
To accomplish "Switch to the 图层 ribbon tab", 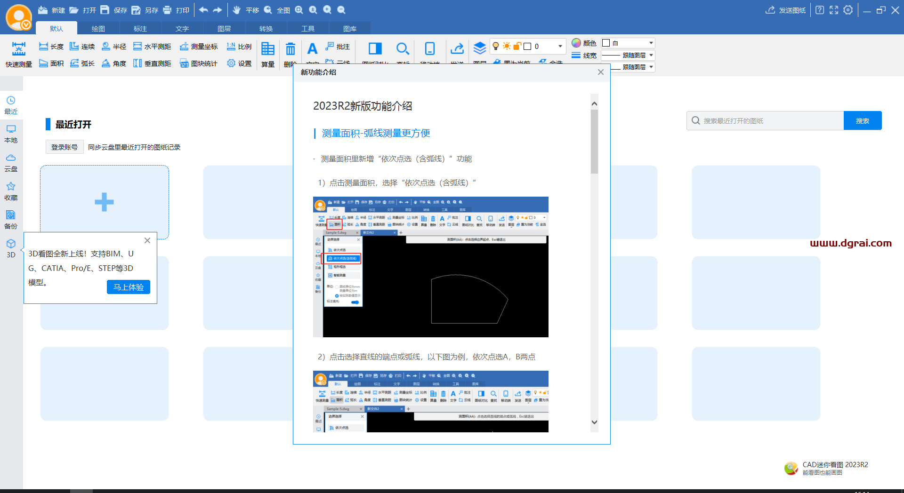I will pos(224,29).
